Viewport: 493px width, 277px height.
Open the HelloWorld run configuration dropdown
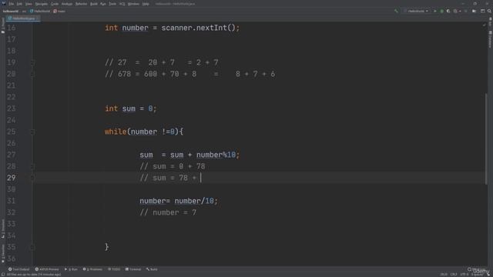tap(416, 11)
